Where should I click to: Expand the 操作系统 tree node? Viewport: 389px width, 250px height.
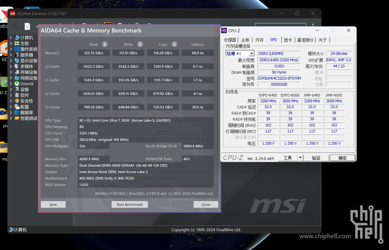coord(11,49)
